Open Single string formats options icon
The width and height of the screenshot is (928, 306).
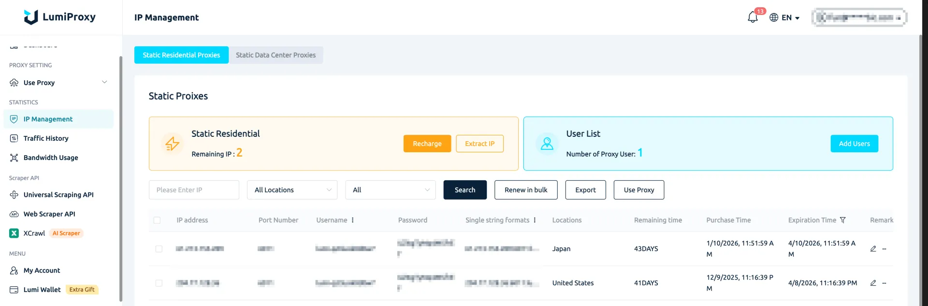click(x=535, y=220)
